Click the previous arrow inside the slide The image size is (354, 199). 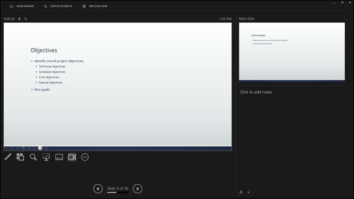coord(7,148)
